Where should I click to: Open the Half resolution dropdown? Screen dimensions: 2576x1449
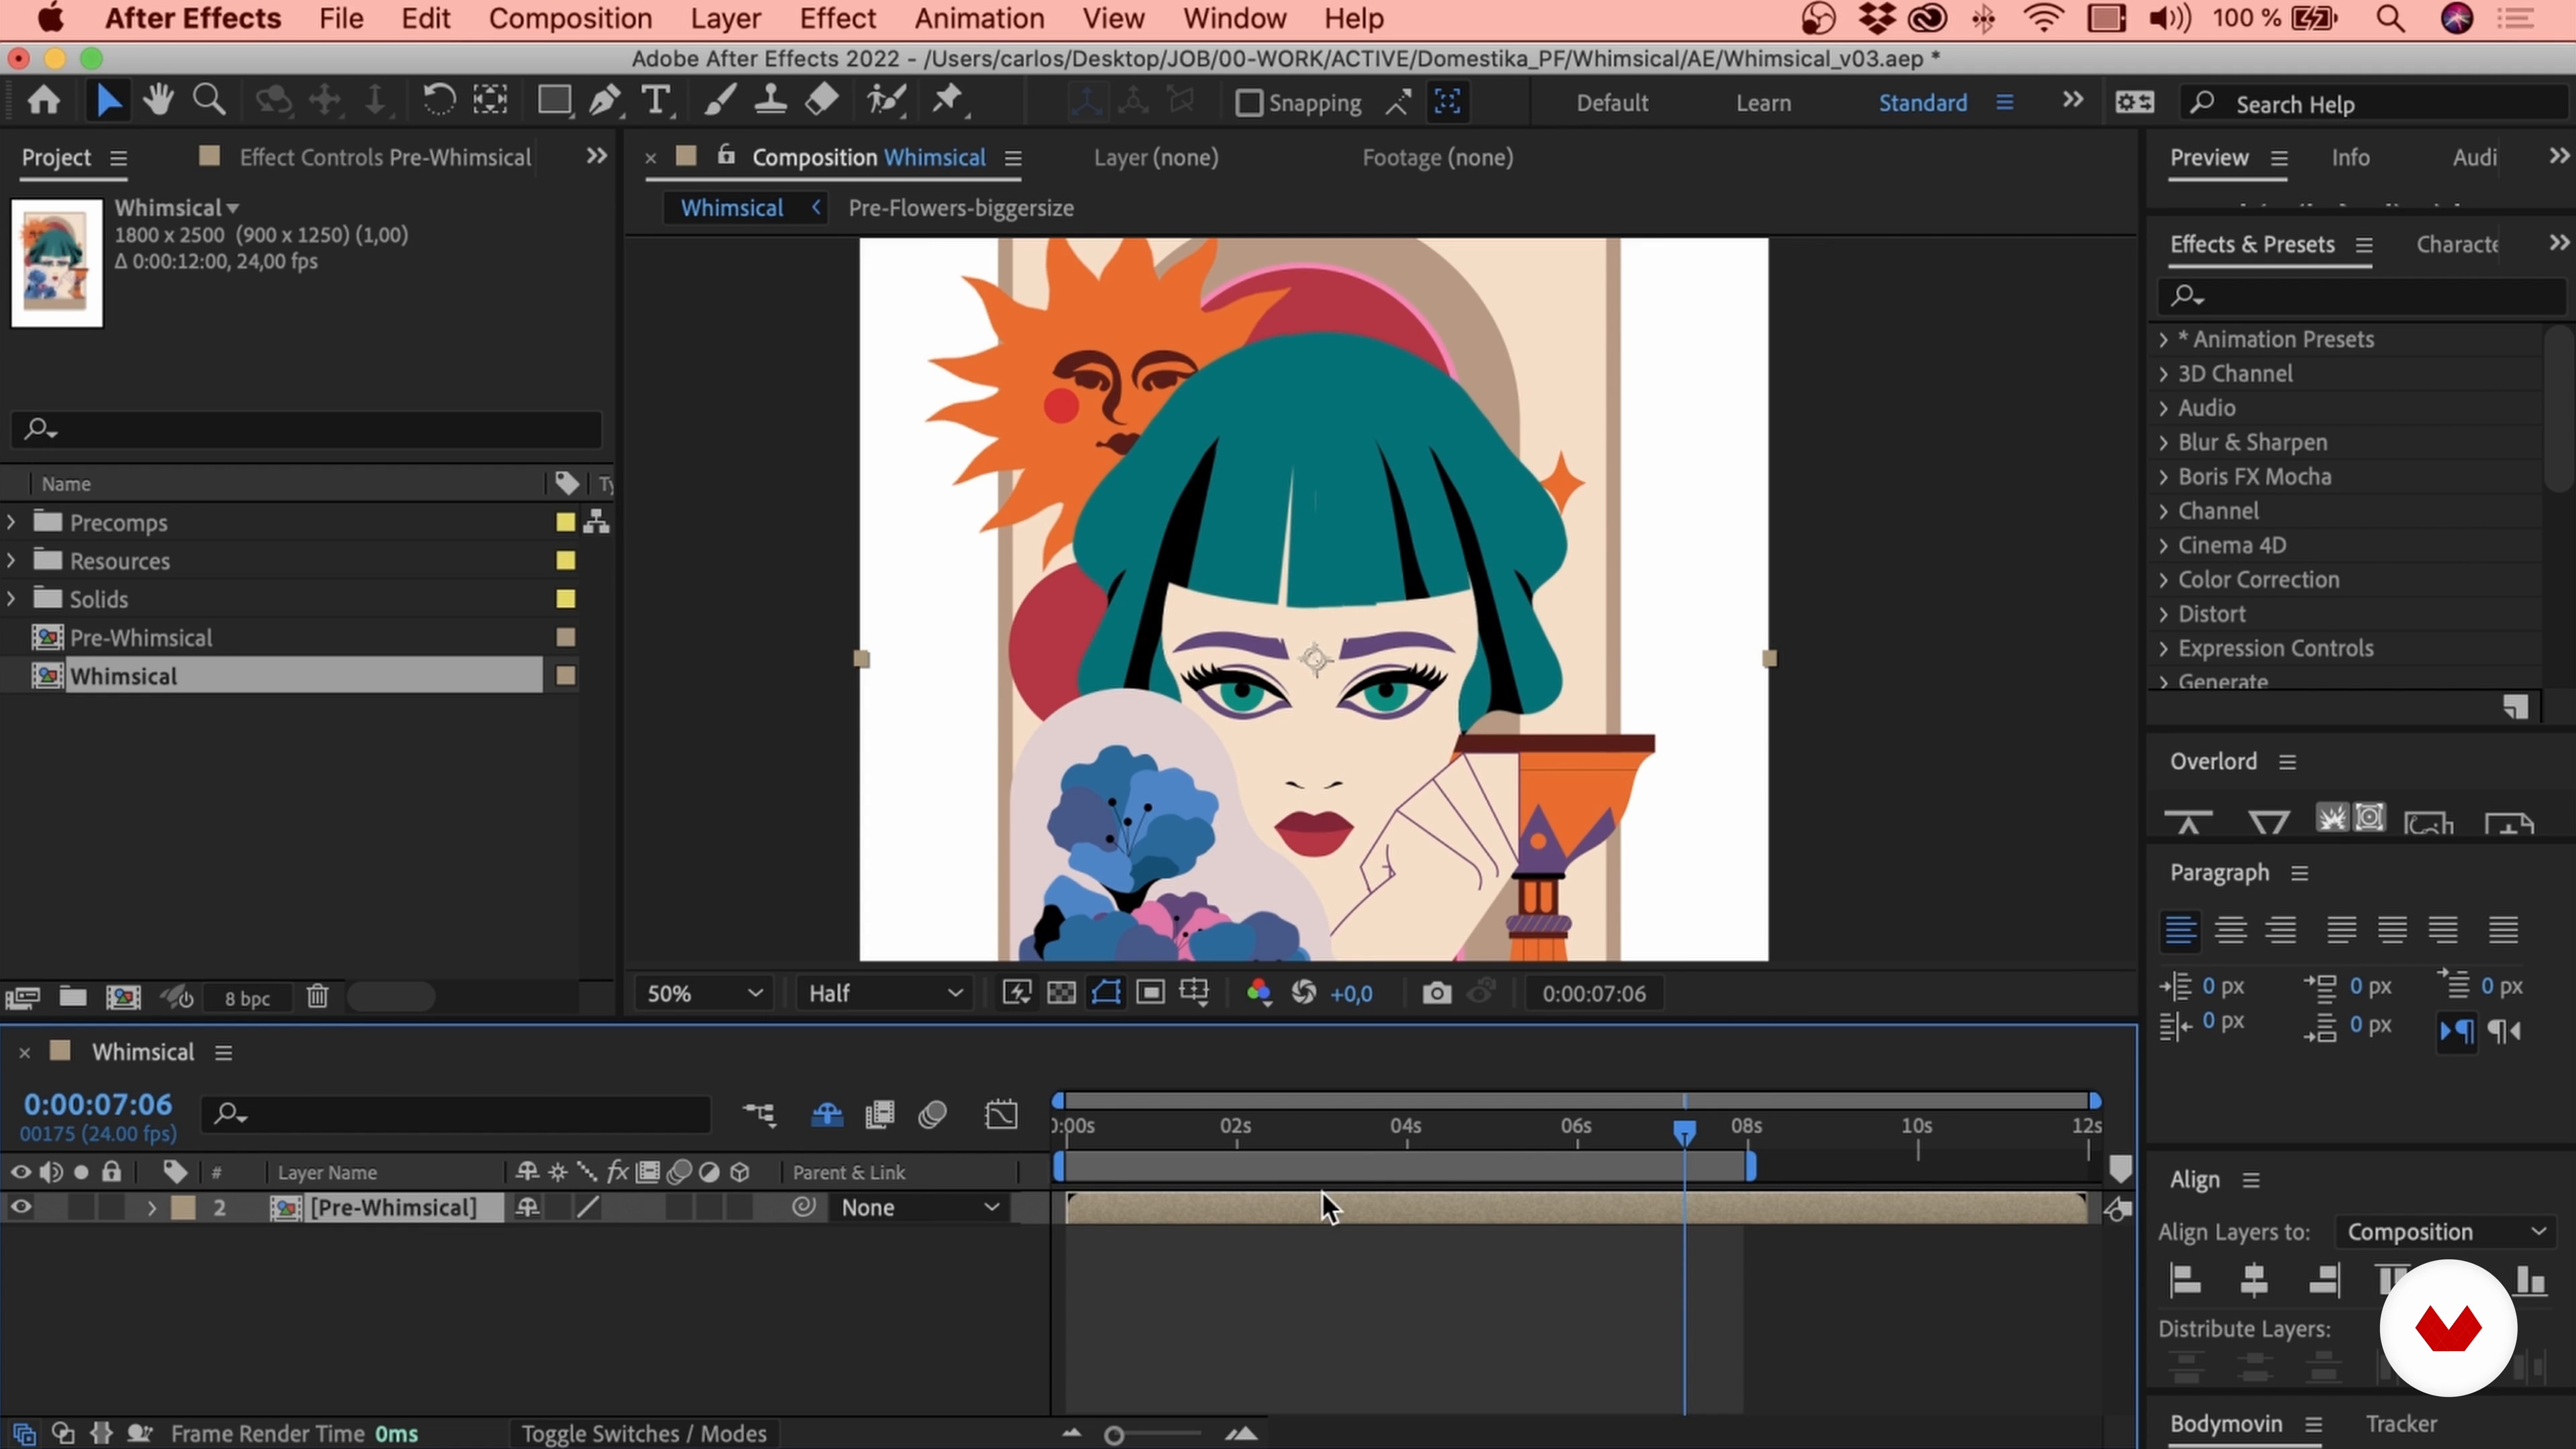point(885,993)
